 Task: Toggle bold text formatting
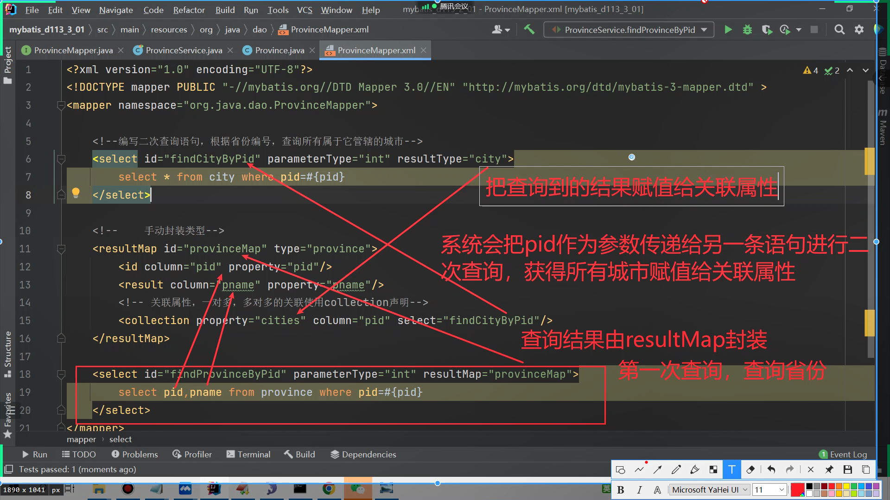pos(621,490)
